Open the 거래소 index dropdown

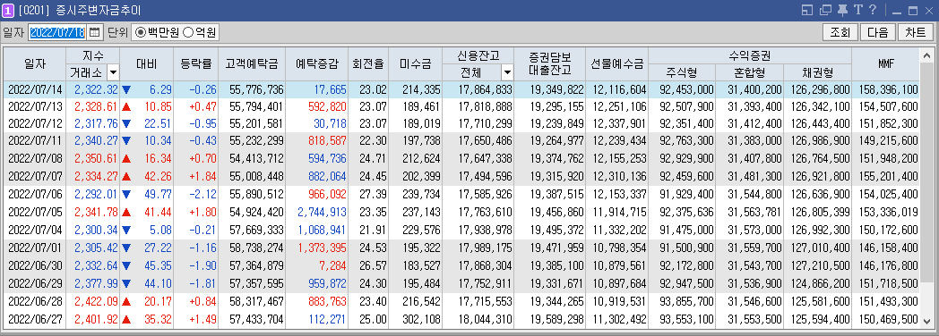pyautogui.click(x=113, y=73)
